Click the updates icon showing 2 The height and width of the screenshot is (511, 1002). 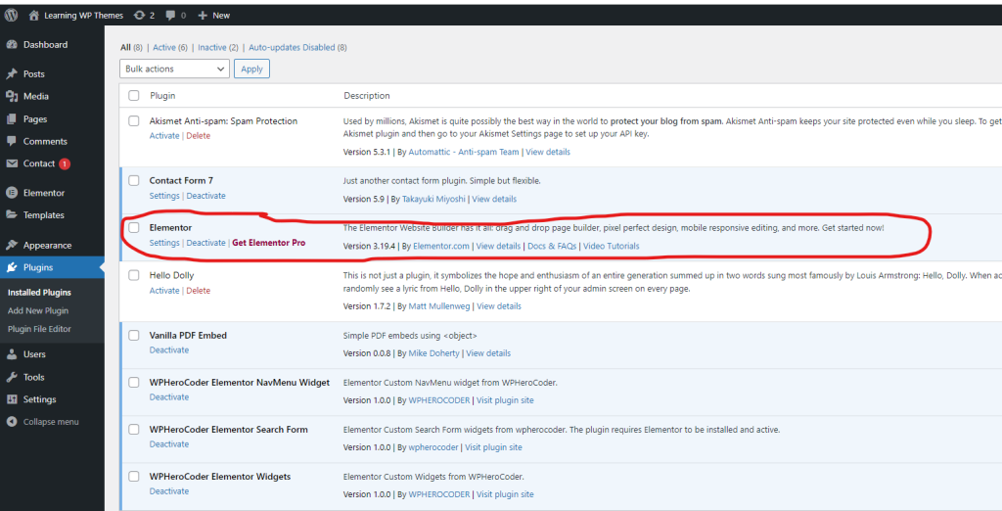[x=139, y=16]
